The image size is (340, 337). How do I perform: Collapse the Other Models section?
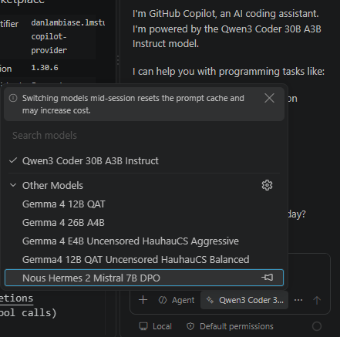(x=13, y=185)
